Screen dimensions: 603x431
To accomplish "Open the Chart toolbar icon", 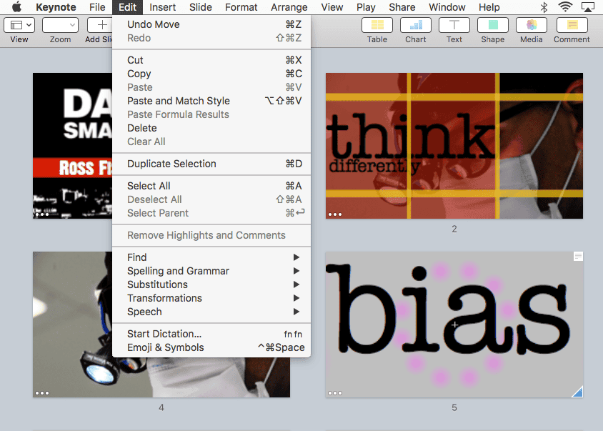I will coord(415,25).
